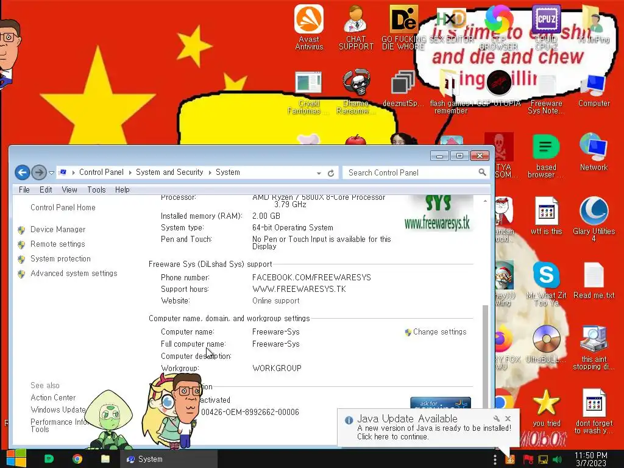Open the 'Read me.txt' file
The width and height of the screenshot is (624, 468).
click(x=594, y=280)
